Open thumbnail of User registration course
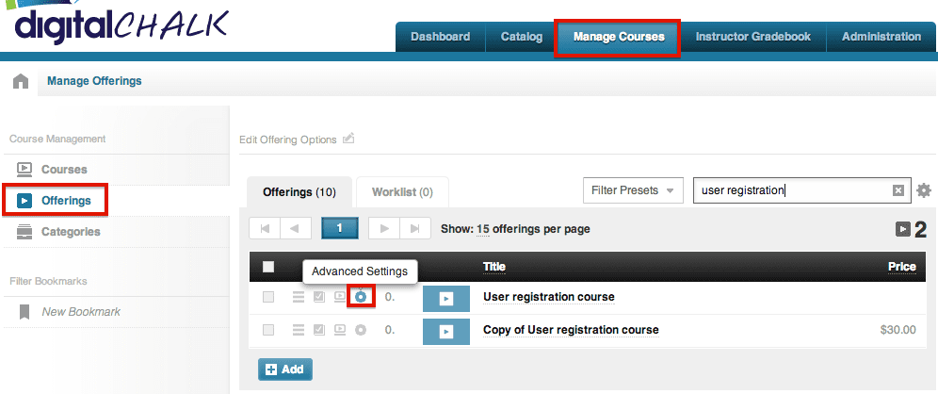Screen dimensions: 938x394 [x=446, y=299]
